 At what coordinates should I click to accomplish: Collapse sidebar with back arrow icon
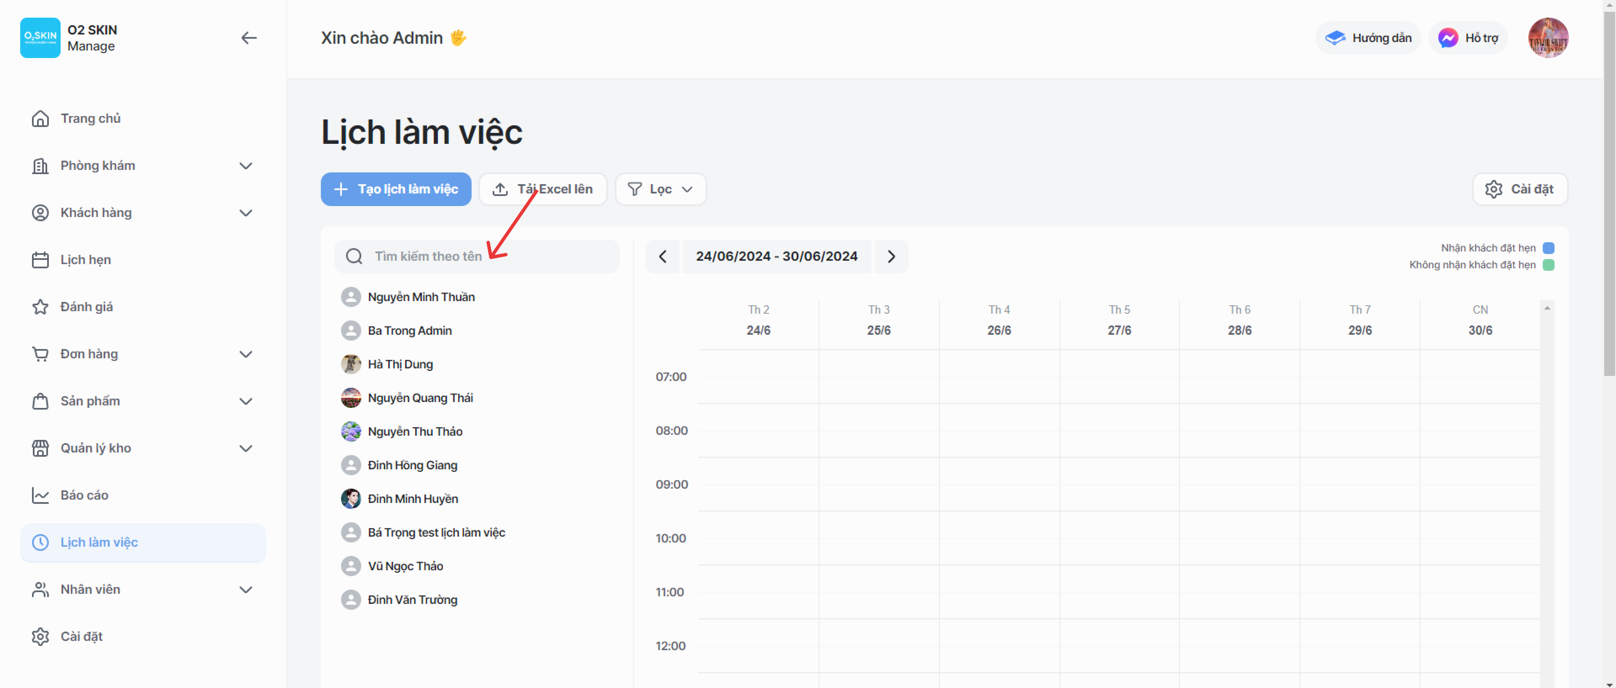click(248, 38)
